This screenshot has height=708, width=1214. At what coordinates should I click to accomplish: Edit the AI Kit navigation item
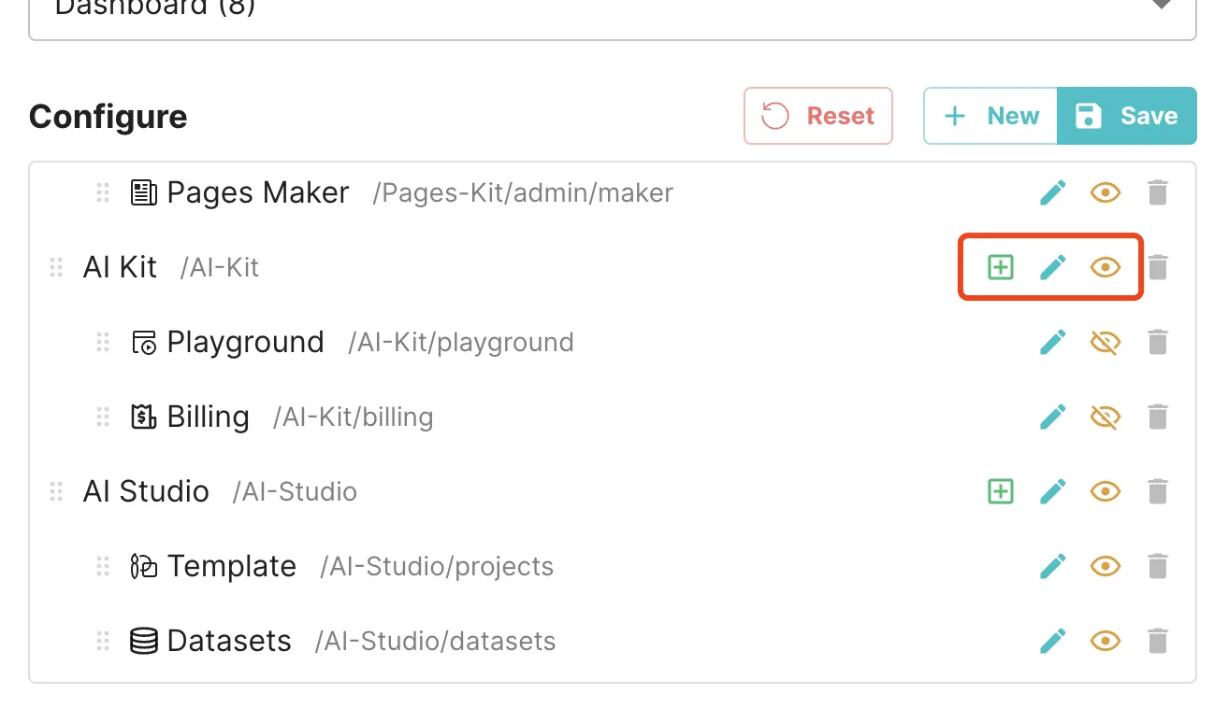(1053, 268)
